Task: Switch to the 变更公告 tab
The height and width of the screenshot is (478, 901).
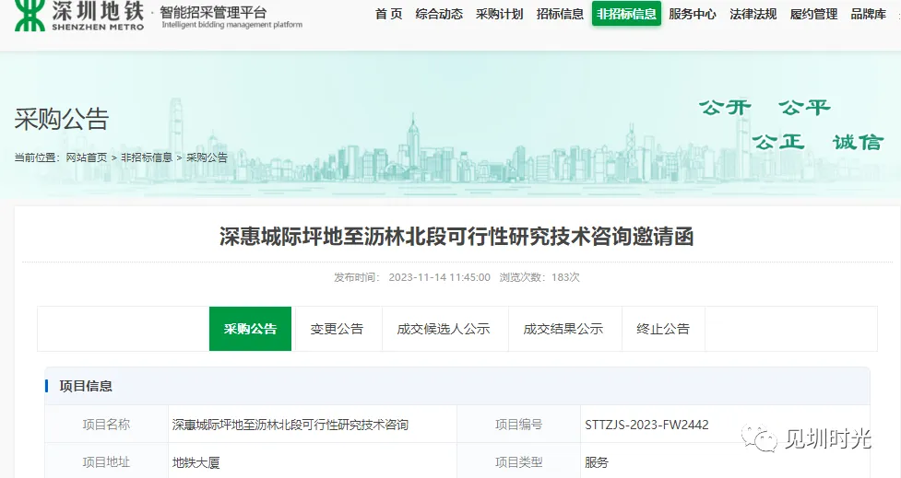Action: tap(337, 329)
